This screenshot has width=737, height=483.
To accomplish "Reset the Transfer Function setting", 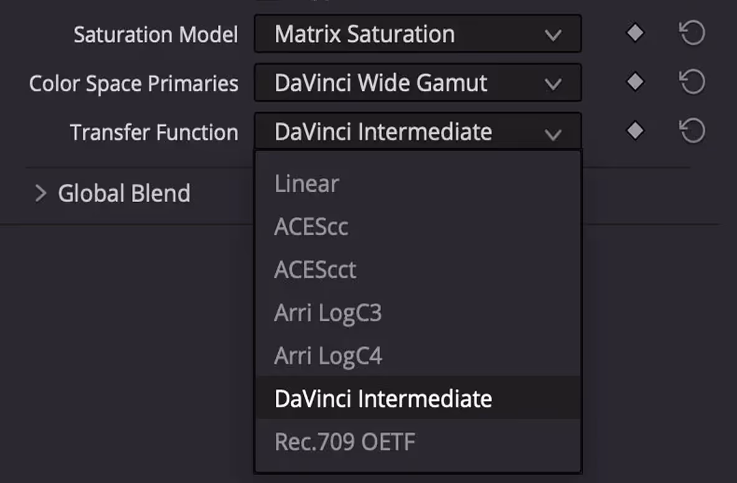I will 692,131.
